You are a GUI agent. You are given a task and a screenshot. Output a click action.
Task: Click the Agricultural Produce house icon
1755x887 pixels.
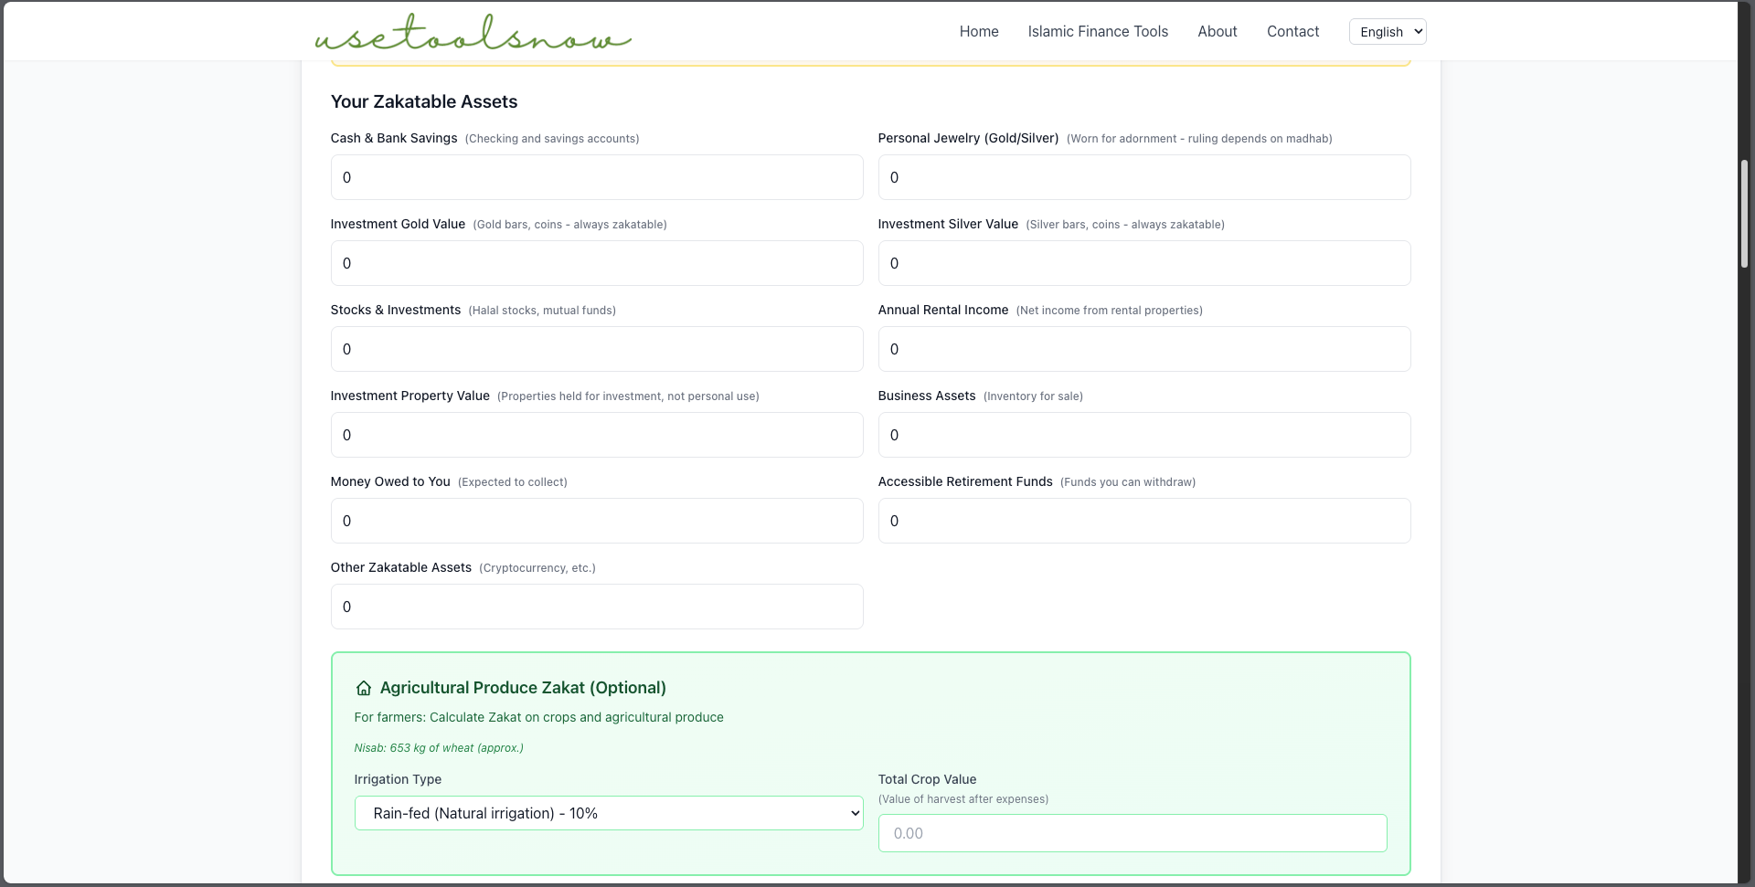(363, 688)
